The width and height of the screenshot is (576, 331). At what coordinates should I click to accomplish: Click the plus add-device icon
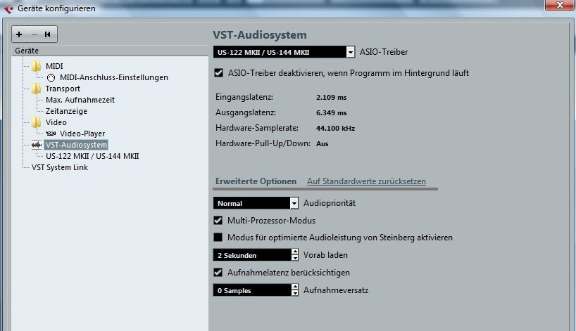pyautogui.click(x=19, y=34)
